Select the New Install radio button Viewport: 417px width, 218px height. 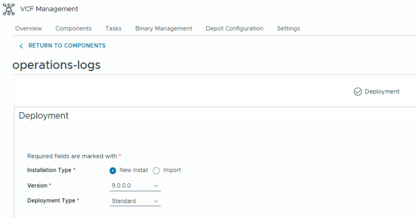tap(113, 170)
